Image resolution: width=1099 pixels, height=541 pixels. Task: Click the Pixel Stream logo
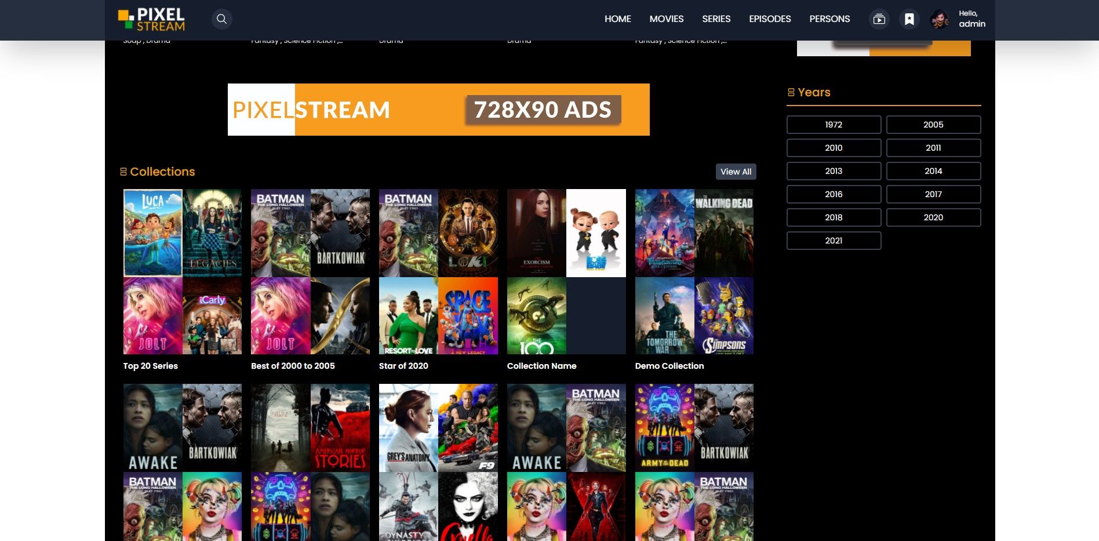click(151, 19)
